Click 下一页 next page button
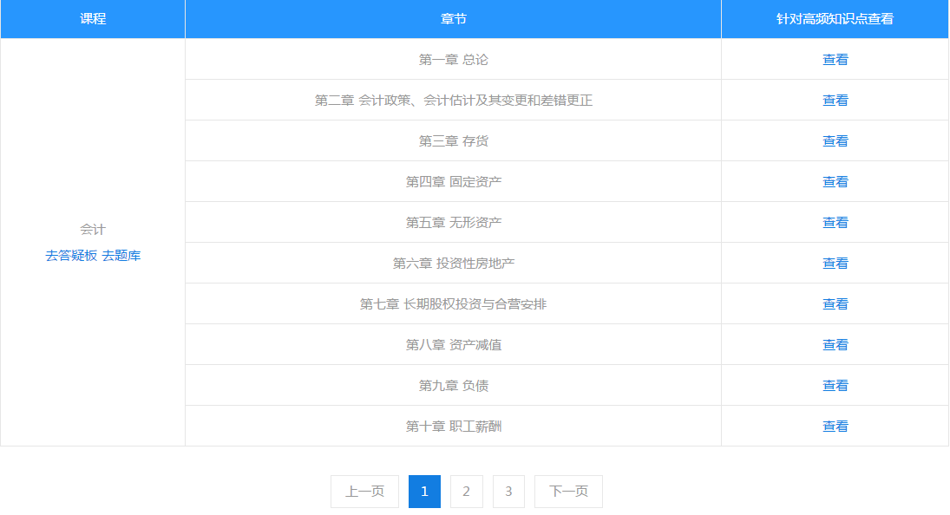This screenshot has height=515, width=950. pos(568,492)
